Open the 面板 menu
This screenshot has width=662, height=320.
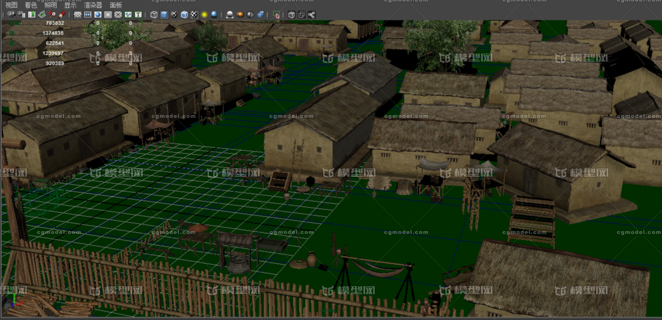[x=116, y=5]
